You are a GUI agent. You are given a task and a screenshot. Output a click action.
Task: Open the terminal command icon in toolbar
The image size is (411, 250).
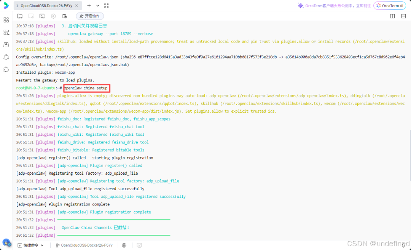coord(42,16)
